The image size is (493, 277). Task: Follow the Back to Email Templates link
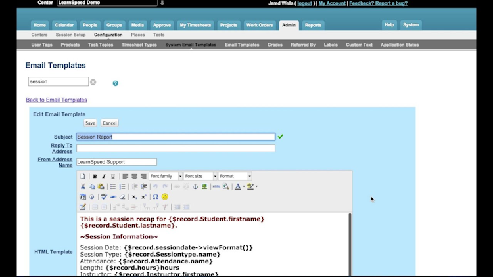pyautogui.click(x=57, y=100)
